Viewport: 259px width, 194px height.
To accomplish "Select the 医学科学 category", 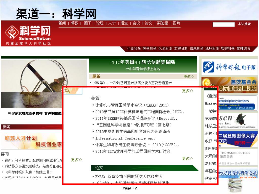I will pos(150,49).
